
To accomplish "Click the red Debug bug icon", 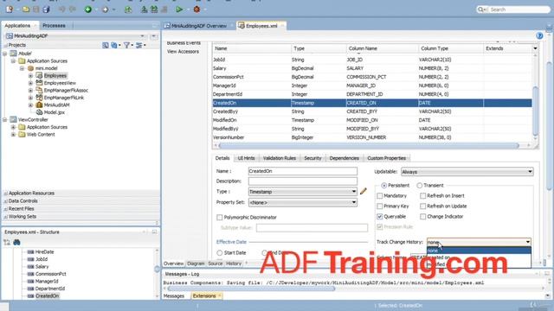I will pyautogui.click(x=196, y=10).
